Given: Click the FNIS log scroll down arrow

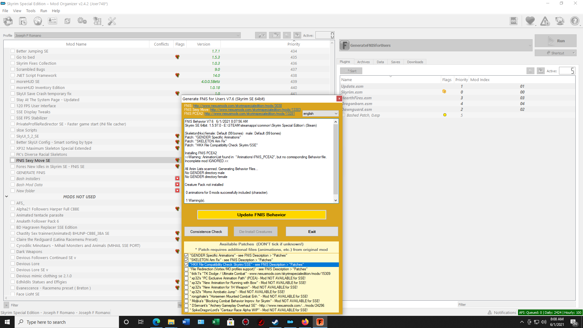Looking at the screenshot, I should point(336,200).
